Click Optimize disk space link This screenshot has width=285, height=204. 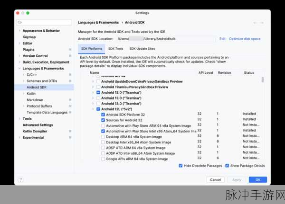pyautogui.click(x=245, y=39)
